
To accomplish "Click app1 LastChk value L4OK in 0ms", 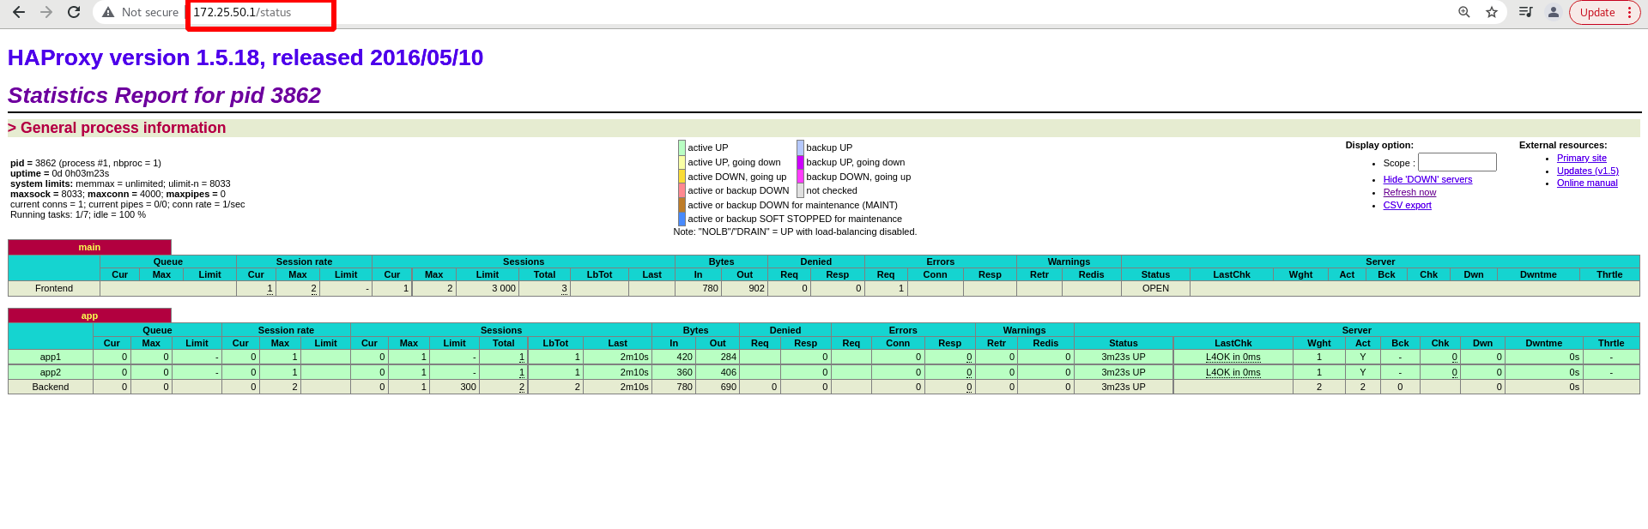I will click(x=1233, y=357).
